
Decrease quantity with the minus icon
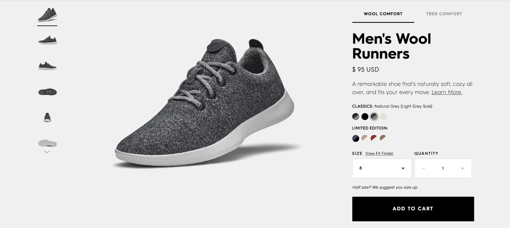(x=424, y=168)
